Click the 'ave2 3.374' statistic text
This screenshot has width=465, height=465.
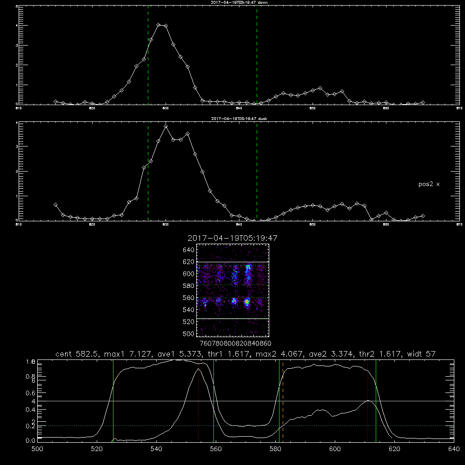tap(330, 354)
